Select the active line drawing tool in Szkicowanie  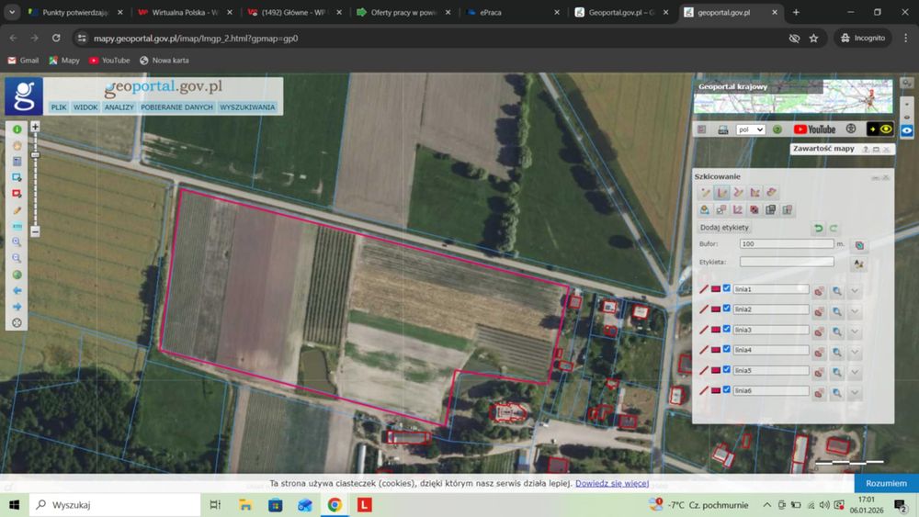click(721, 193)
